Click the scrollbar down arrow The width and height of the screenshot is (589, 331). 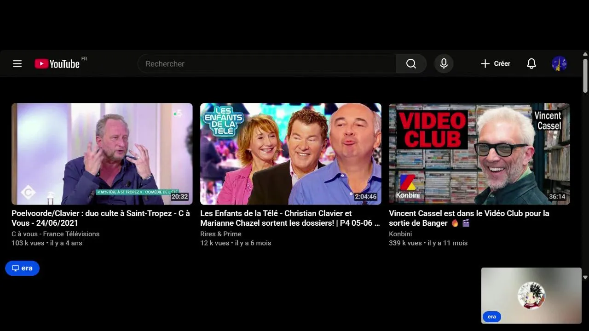[x=585, y=277]
